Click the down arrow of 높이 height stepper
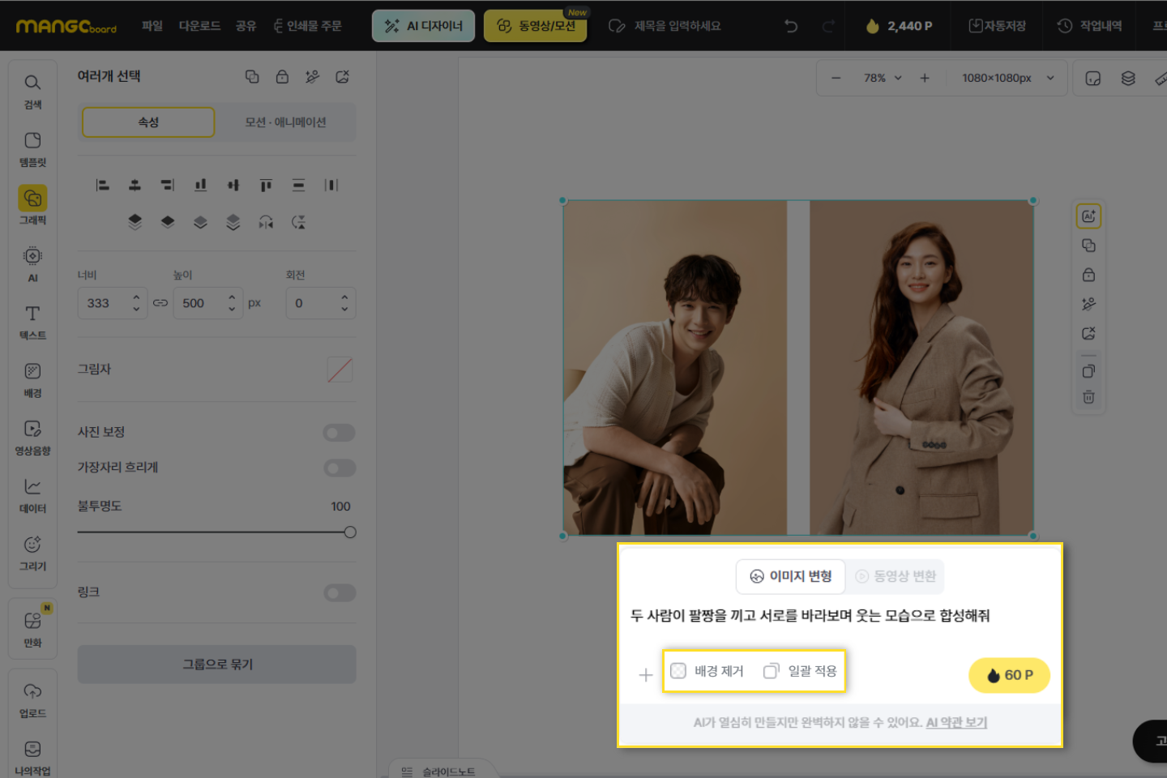Viewport: 1167px width, 778px height. point(232,309)
